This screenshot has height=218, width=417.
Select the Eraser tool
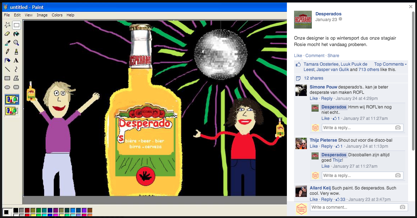pyautogui.click(x=7, y=34)
